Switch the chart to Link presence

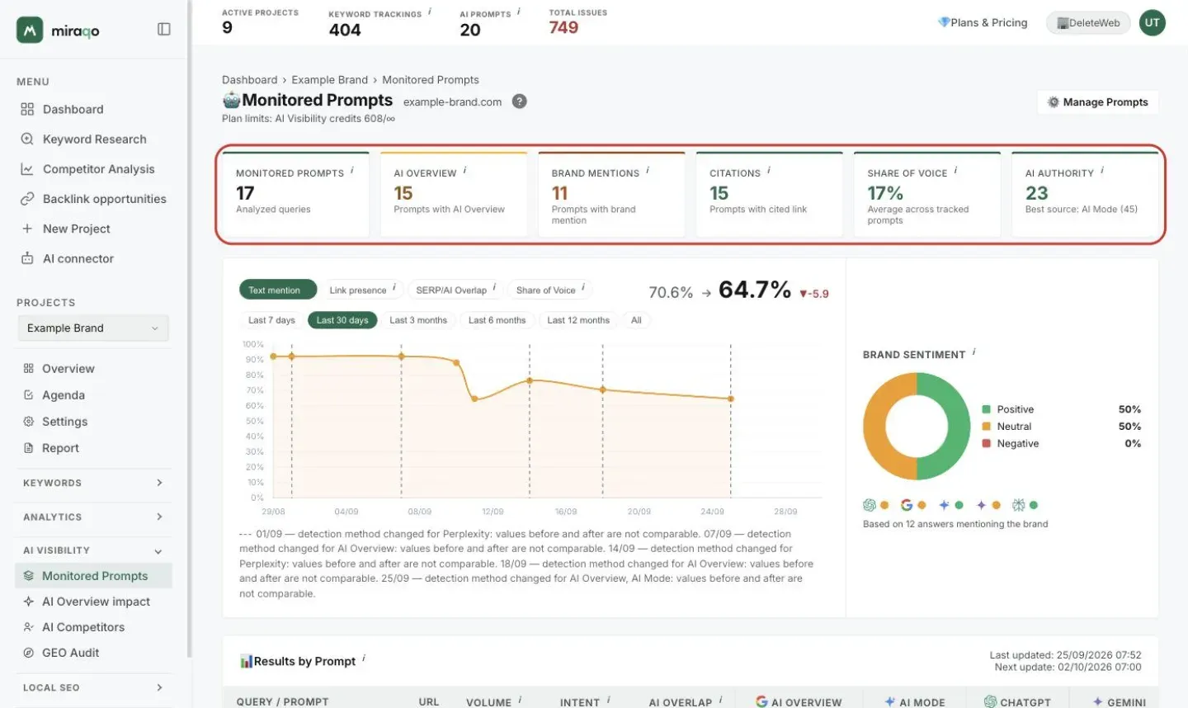(x=361, y=290)
